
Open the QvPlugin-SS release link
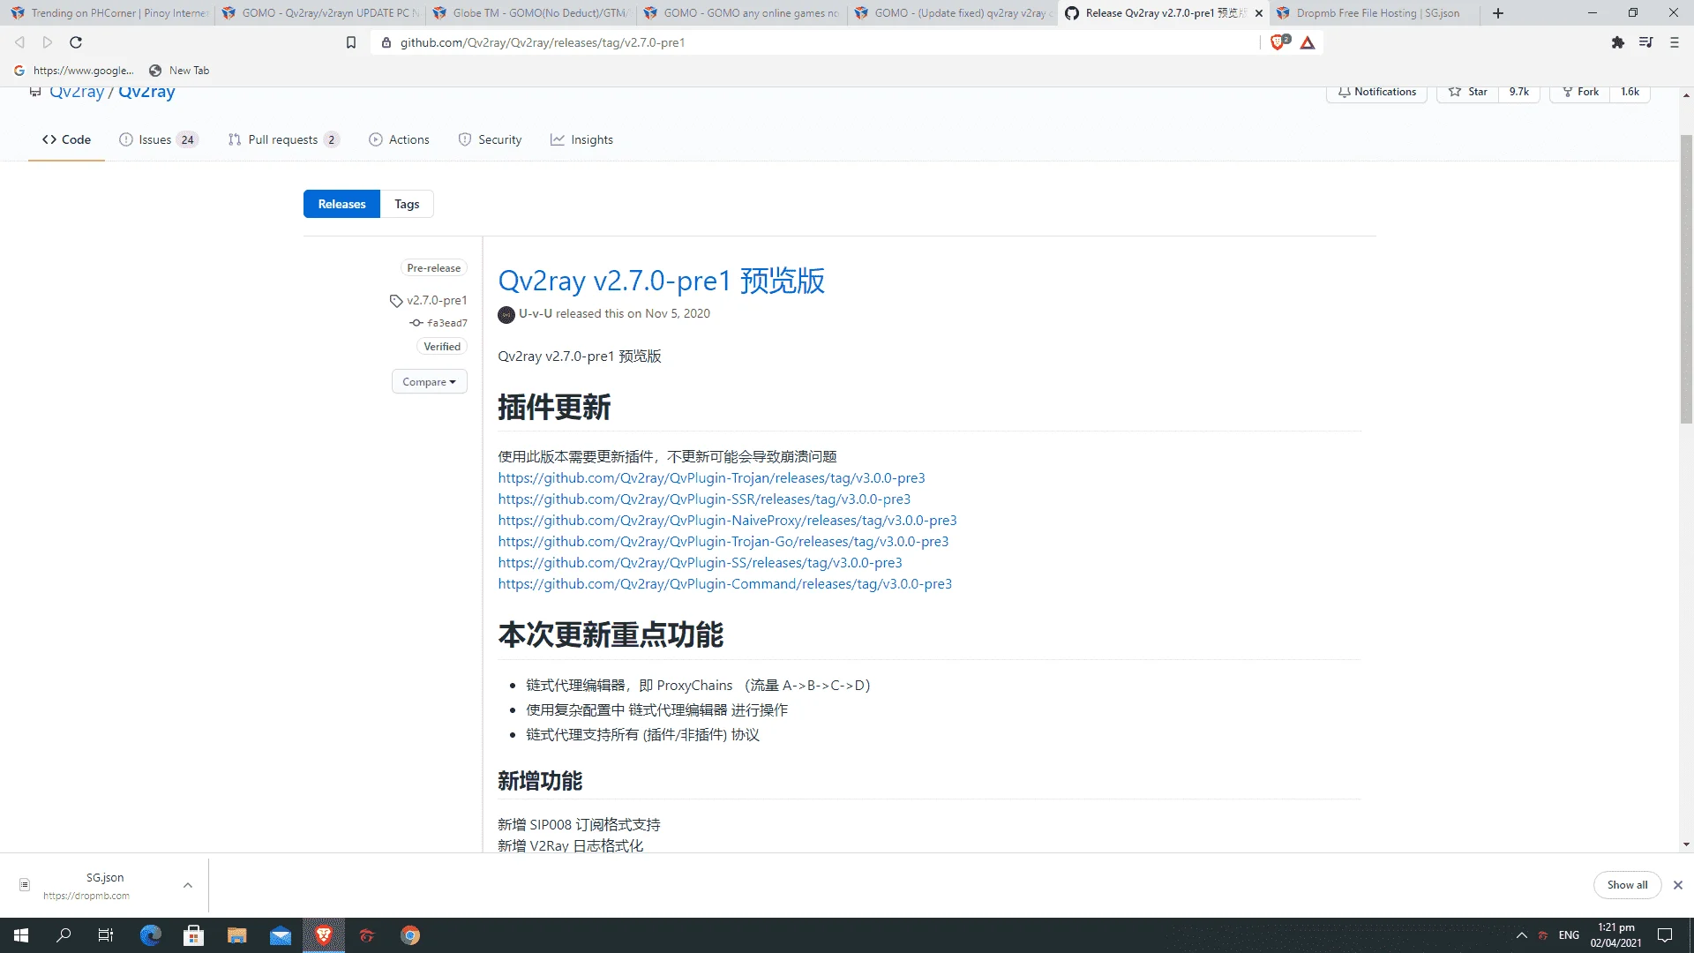700,562
